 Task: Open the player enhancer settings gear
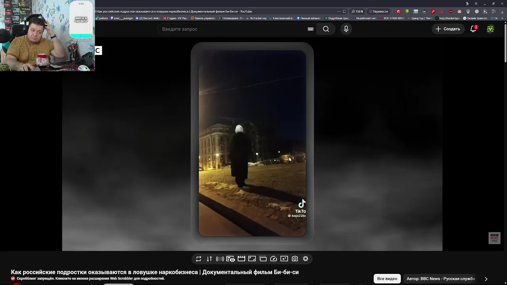click(x=305, y=259)
